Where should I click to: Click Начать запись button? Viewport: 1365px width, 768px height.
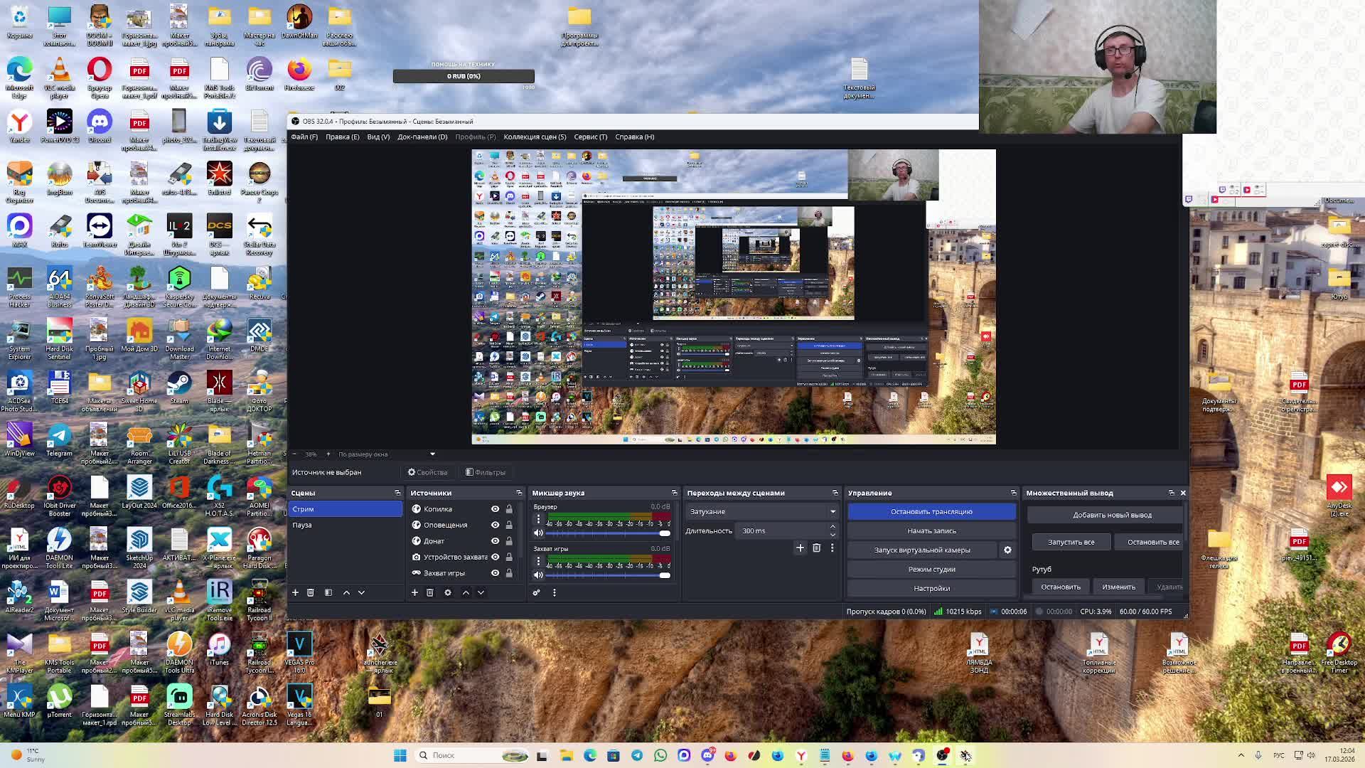point(931,530)
